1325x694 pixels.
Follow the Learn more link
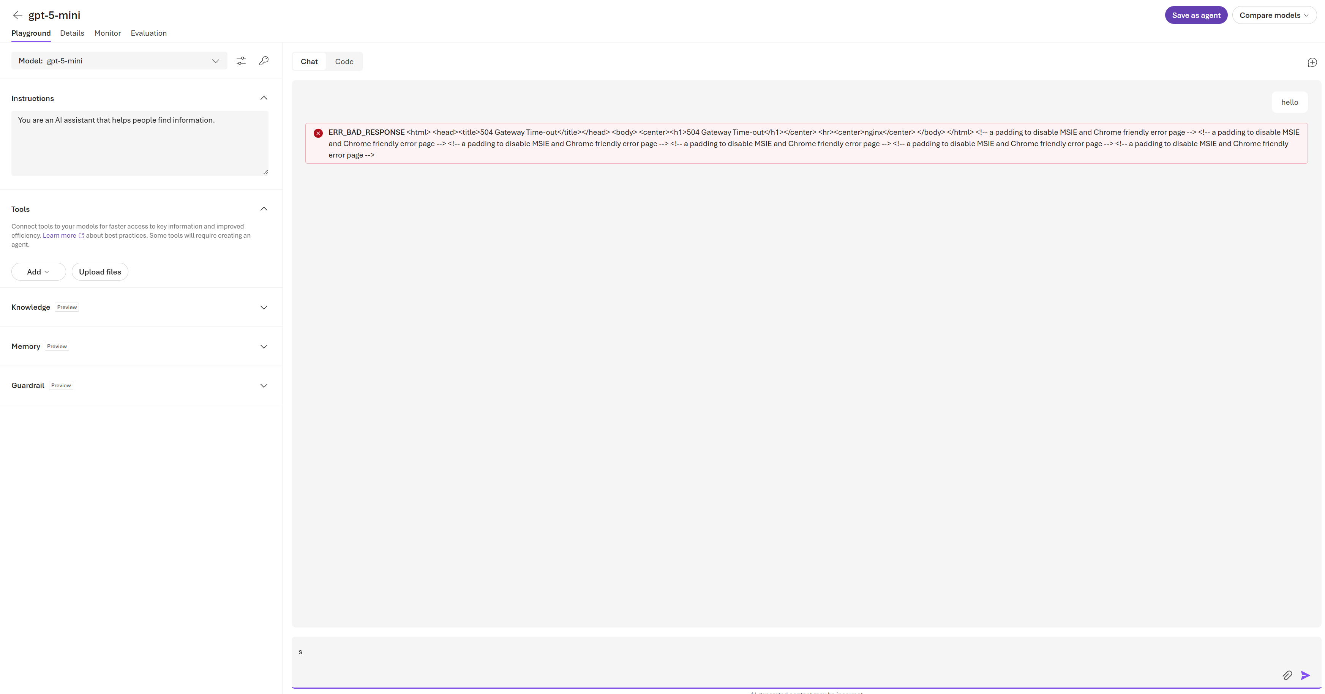coord(59,235)
